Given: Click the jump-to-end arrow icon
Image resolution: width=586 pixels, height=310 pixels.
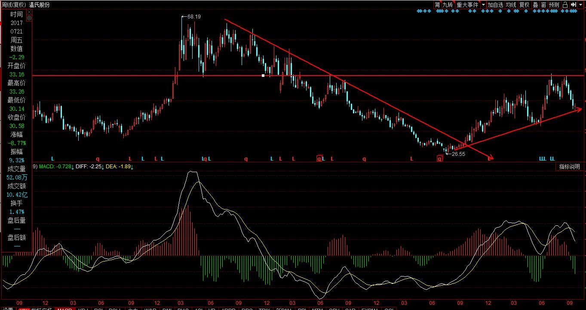Looking at the screenshot, I should (573, 5).
